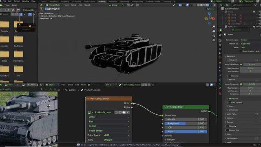Open the Output properties tab icon
Viewport: 261px width, 147px height.
(x=220, y=45)
